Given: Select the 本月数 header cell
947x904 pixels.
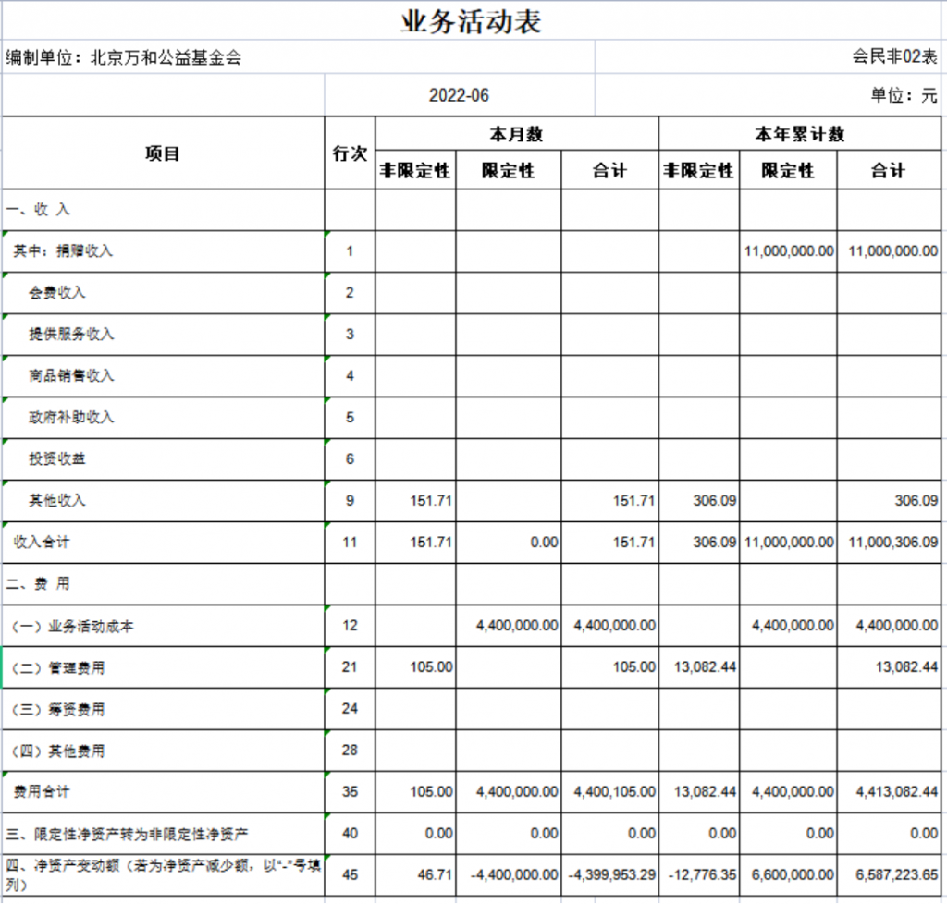Looking at the screenshot, I should pos(516,134).
